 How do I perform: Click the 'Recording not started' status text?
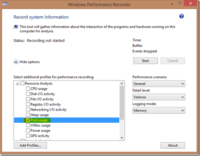point(46,41)
